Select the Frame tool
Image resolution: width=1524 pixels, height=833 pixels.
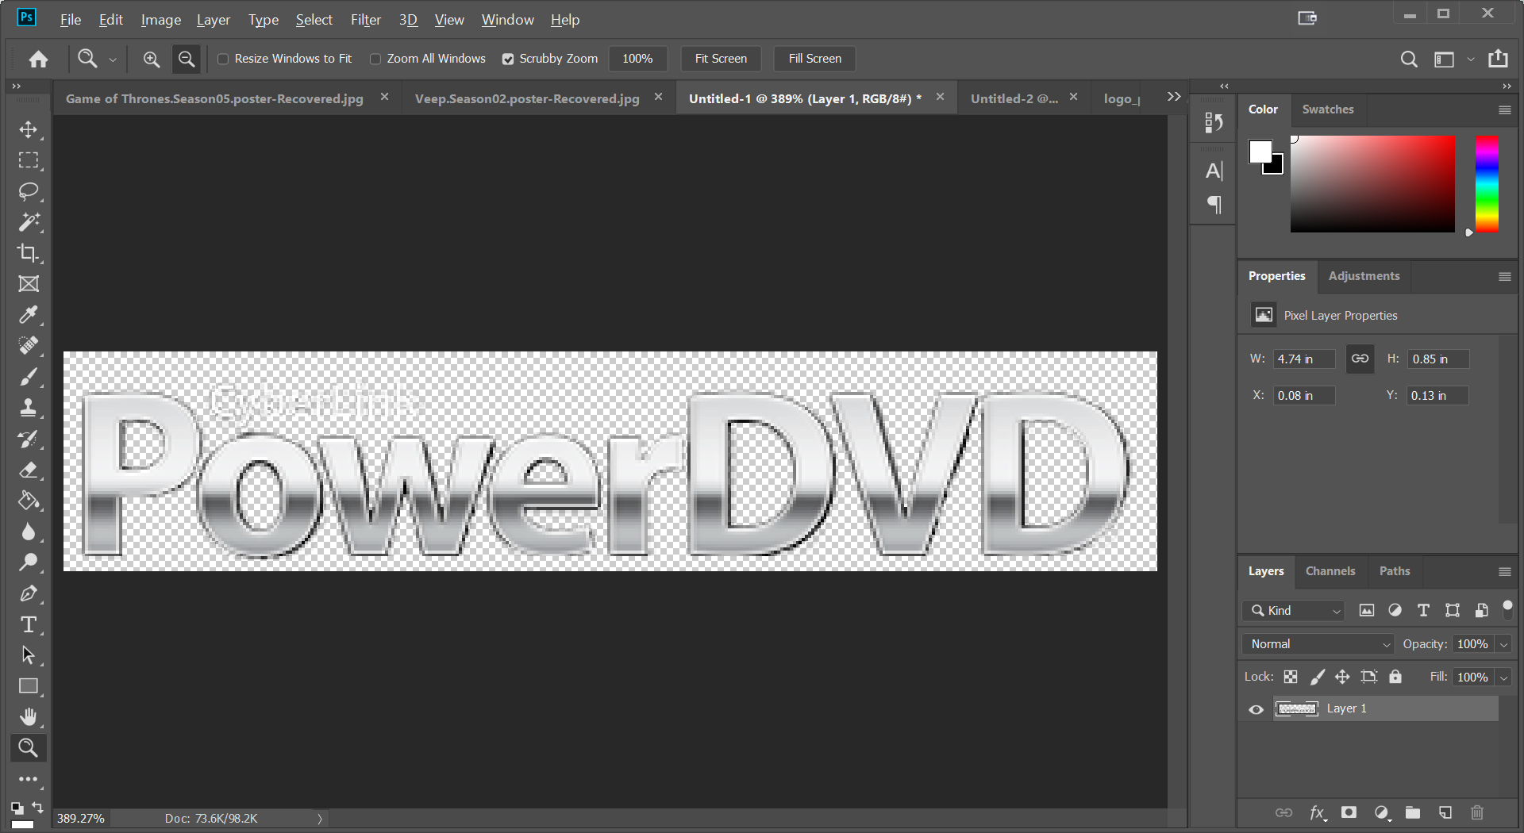point(29,284)
